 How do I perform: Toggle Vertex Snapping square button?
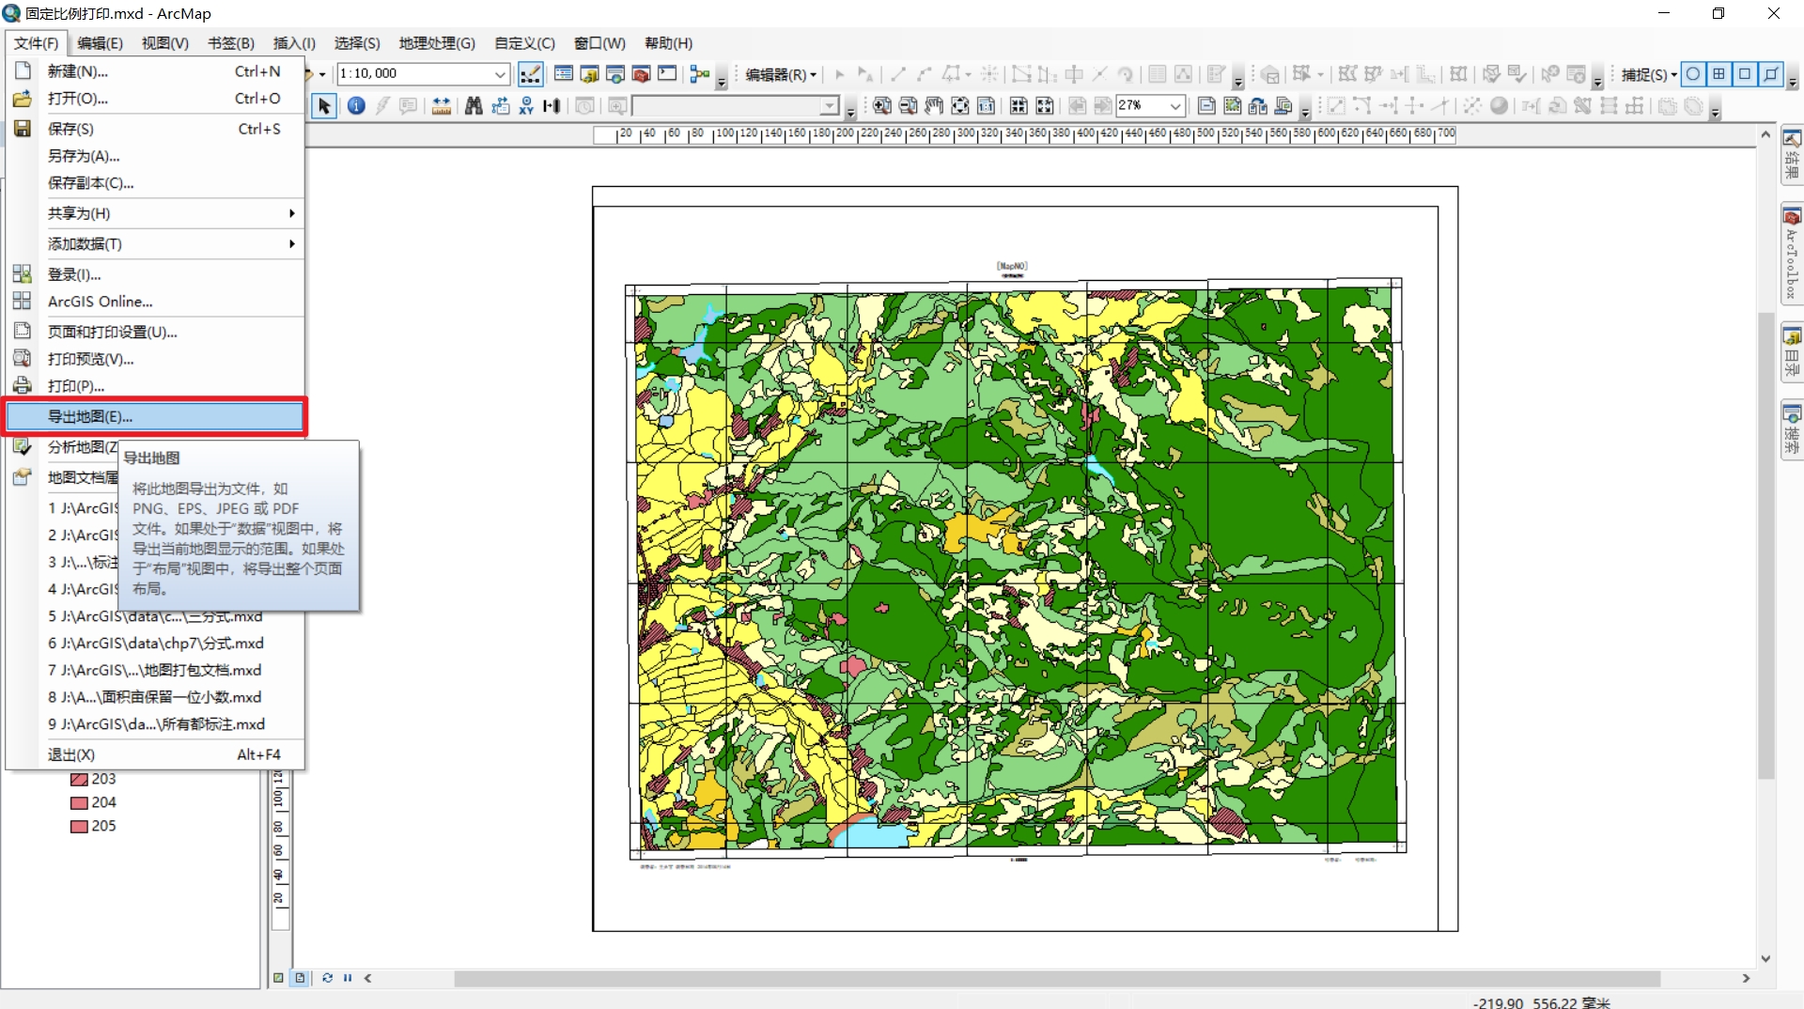tap(1745, 74)
